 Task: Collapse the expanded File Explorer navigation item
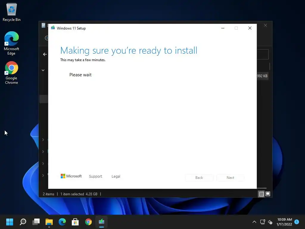tap(43, 70)
